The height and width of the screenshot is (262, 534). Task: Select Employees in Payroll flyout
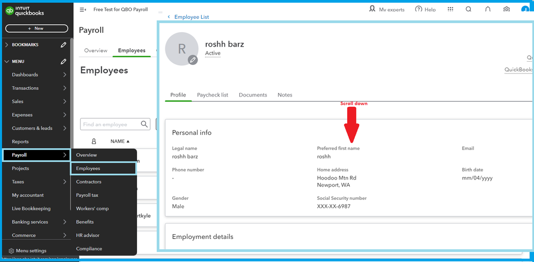click(x=103, y=169)
